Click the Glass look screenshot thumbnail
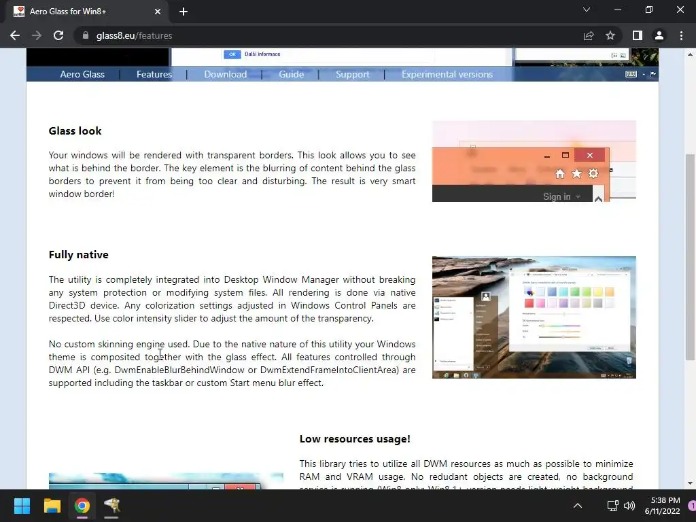This screenshot has width=696, height=522. pyautogui.click(x=534, y=161)
